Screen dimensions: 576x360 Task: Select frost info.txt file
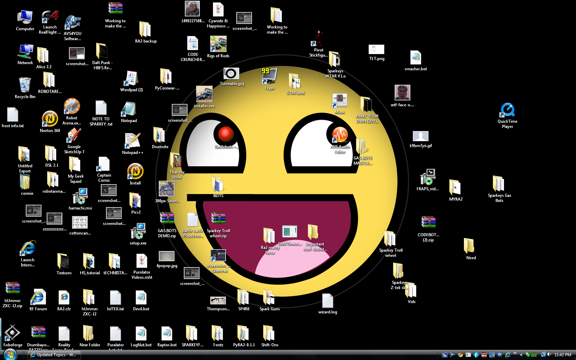click(x=13, y=117)
